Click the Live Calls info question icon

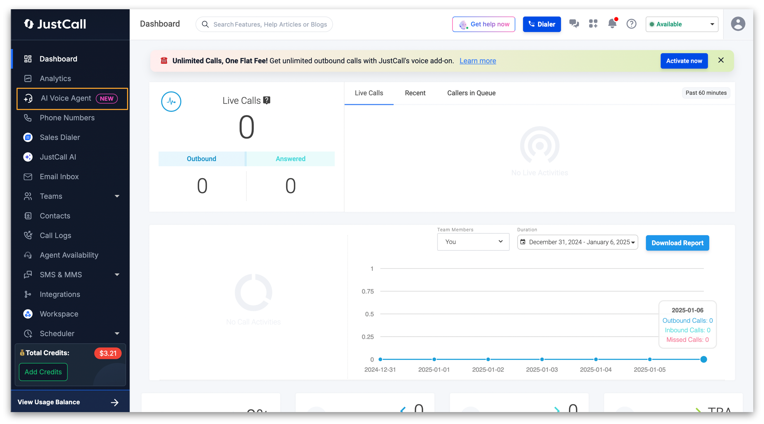tap(266, 100)
